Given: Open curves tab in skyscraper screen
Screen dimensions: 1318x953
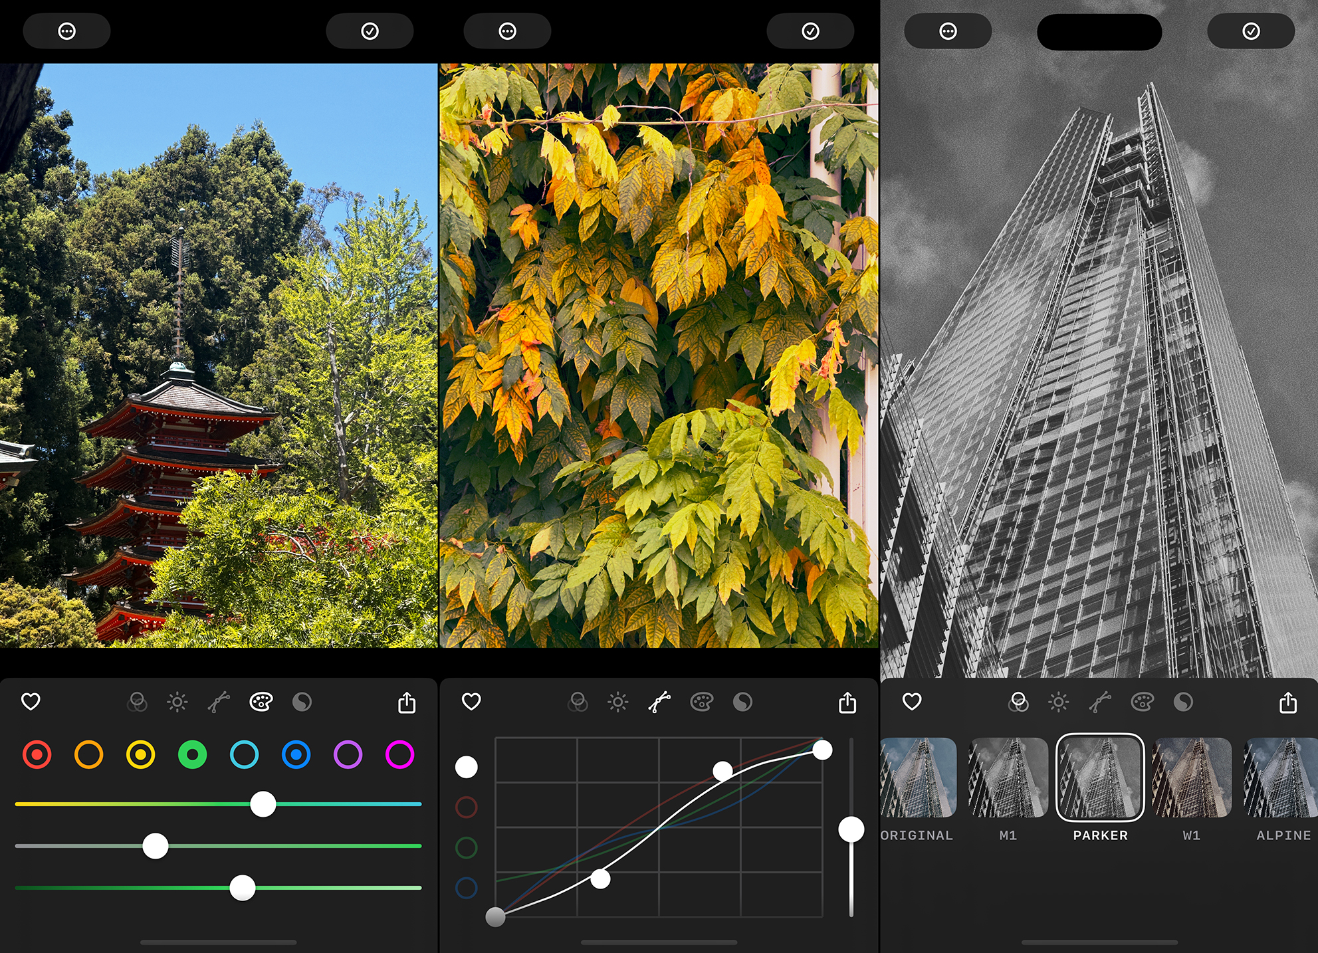Looking at the screenshot, I should (x=1100, y=702).
